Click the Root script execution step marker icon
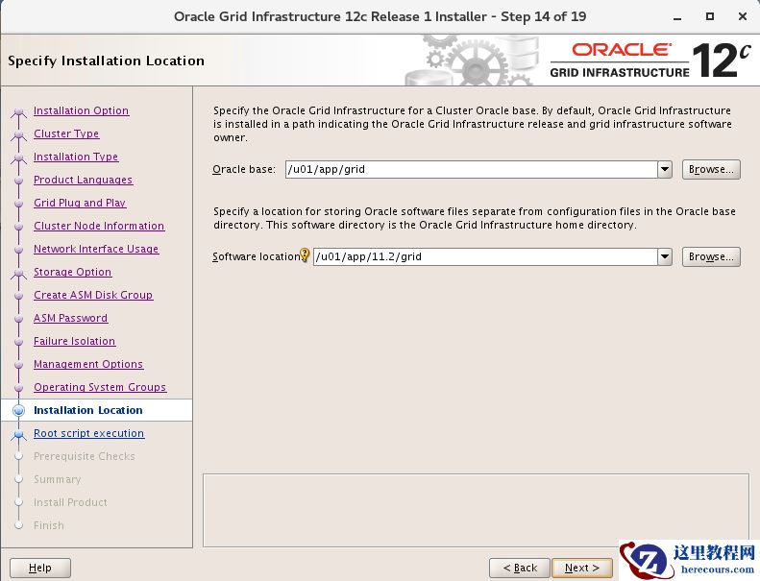Screen dimensions: 760x581 [x=18, y=434]
